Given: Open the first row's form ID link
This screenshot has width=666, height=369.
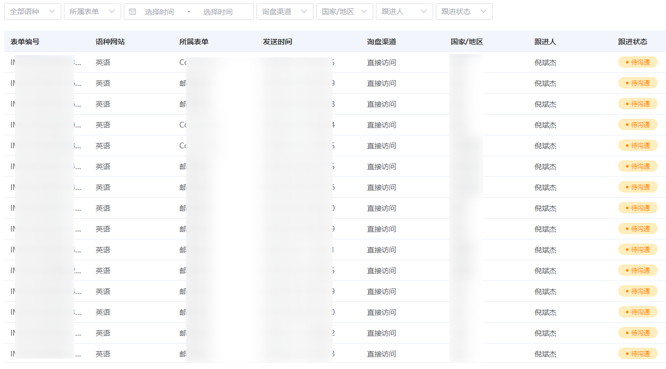Looking at the screenshot, I should (x=39, y=62).
